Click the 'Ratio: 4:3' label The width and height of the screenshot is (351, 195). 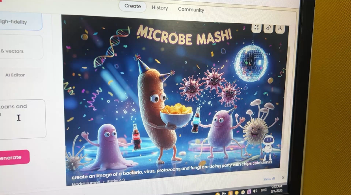pos(116,181)
